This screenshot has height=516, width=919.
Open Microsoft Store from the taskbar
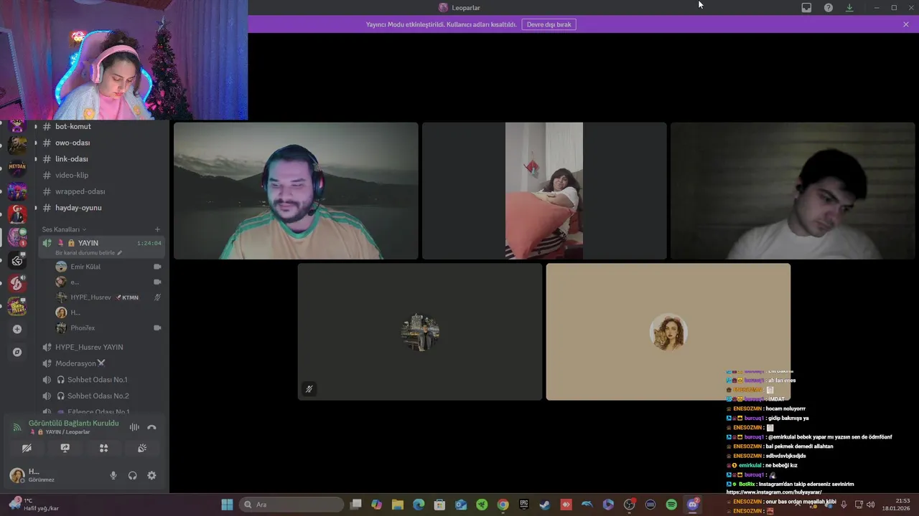click(439, 505)
